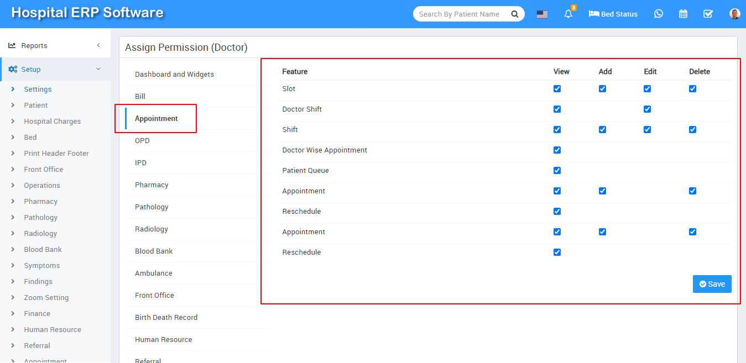Screen dimensions: 746x363
Task: Click the search magnifier icon
Action: click(x=514, y=14)
